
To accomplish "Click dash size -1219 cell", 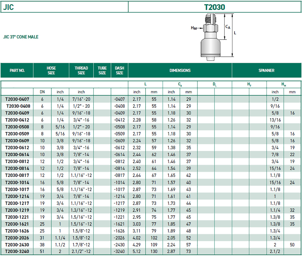I will coord(119,210).
